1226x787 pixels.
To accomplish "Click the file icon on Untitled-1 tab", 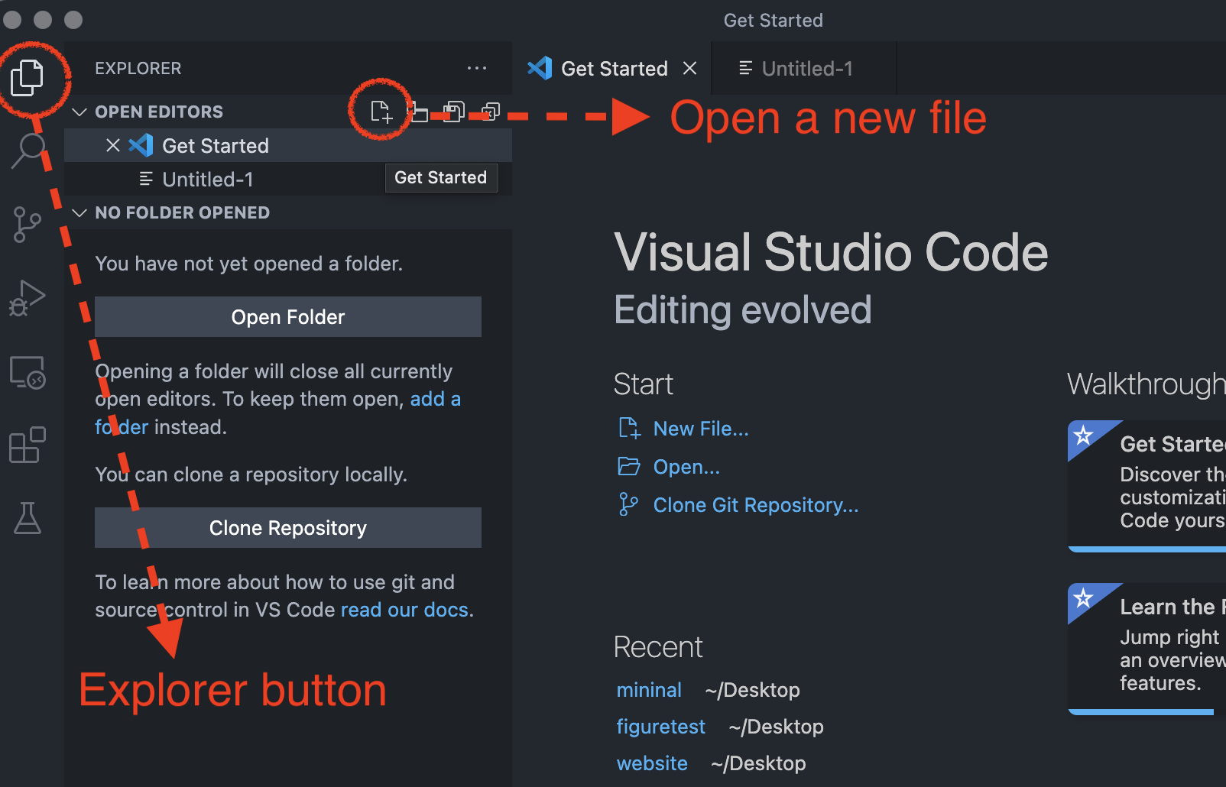I will point(746,68).
